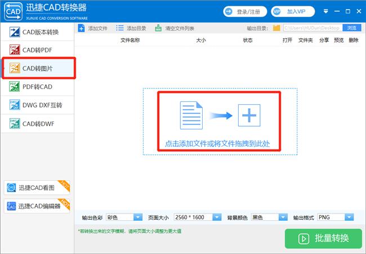Click the plus box in drop zone

[x=249, y=115]
